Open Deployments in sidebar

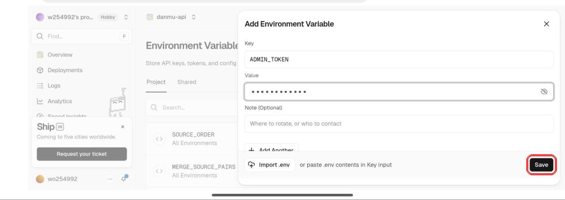(65, 70)
